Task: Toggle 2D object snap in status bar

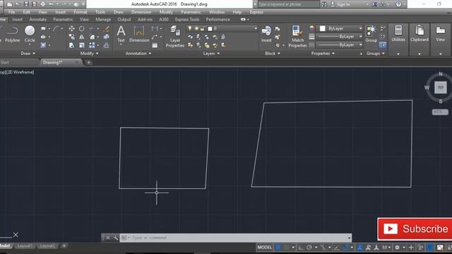Action: pos(345,248)
